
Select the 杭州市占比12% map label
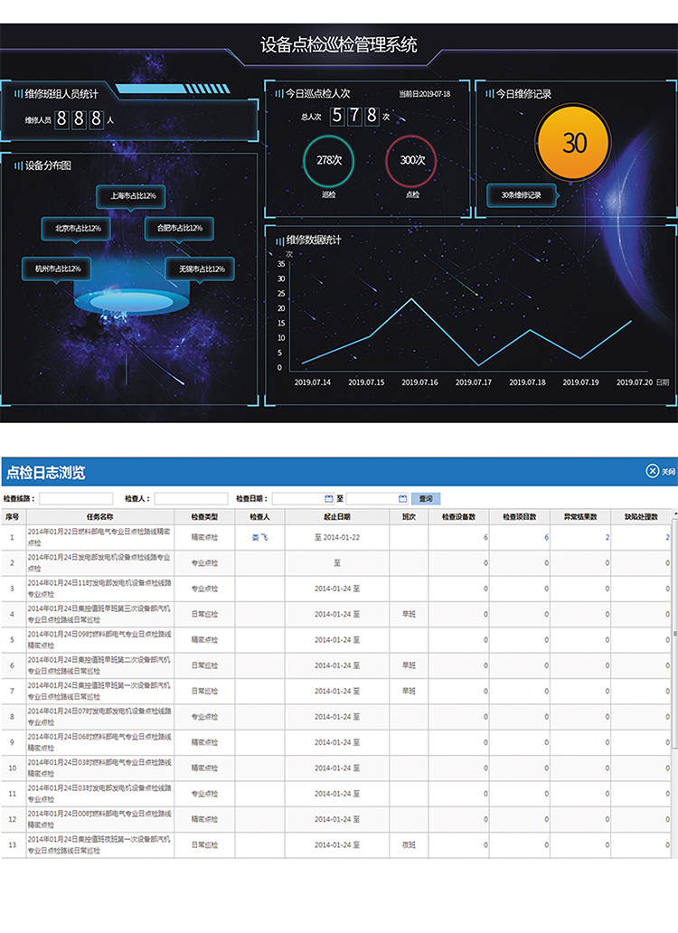click(x=57, y=269)
